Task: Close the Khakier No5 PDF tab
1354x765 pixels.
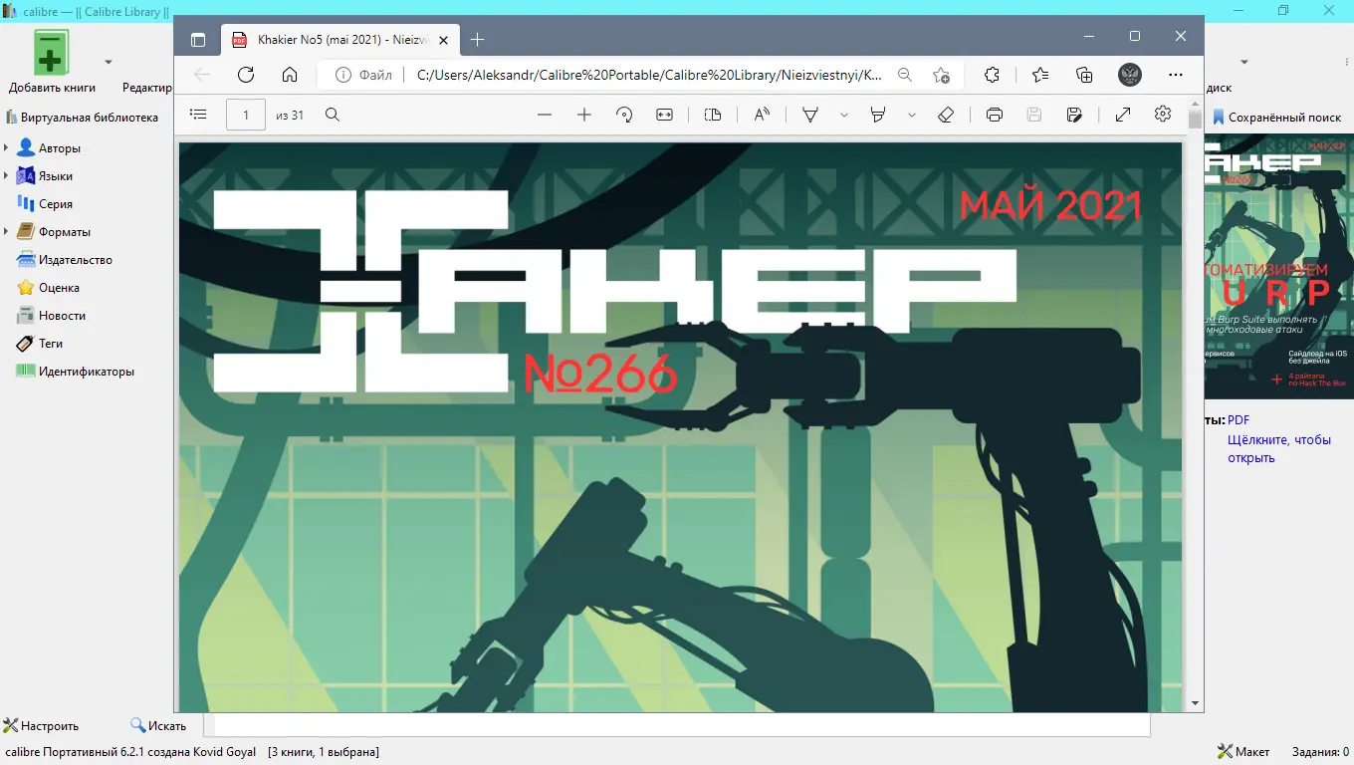Action: pyautogui.click(x=443, y=40)
